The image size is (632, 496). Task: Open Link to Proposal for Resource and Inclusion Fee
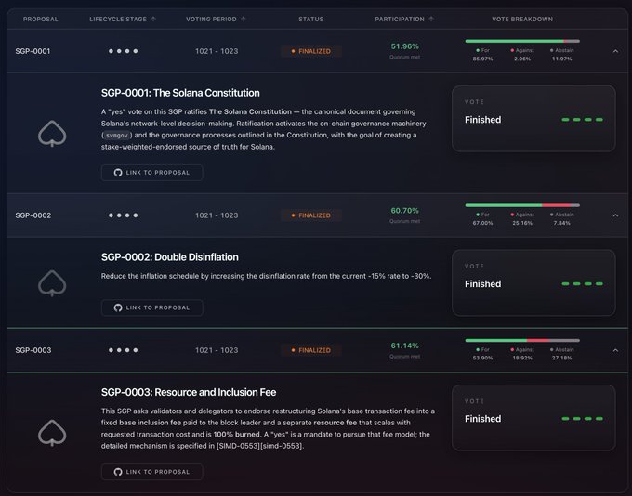click(151, 472)
